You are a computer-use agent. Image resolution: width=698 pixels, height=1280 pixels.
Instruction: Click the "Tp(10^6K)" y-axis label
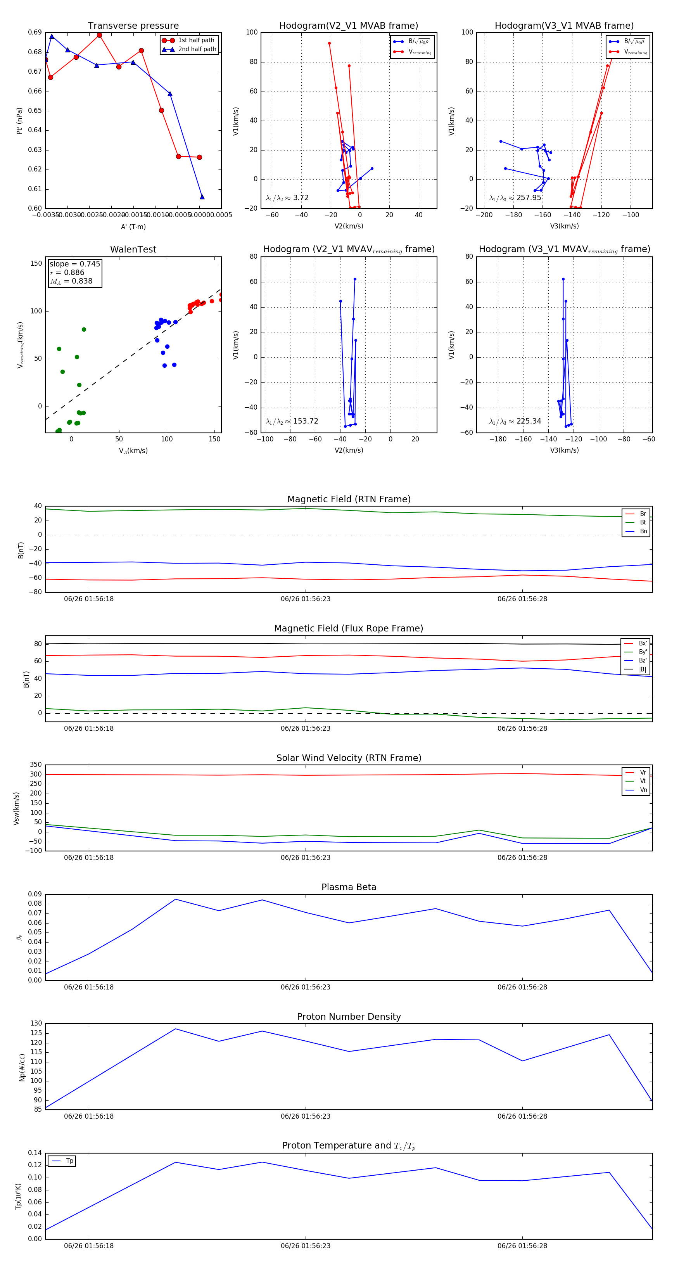click(18, 1196)
